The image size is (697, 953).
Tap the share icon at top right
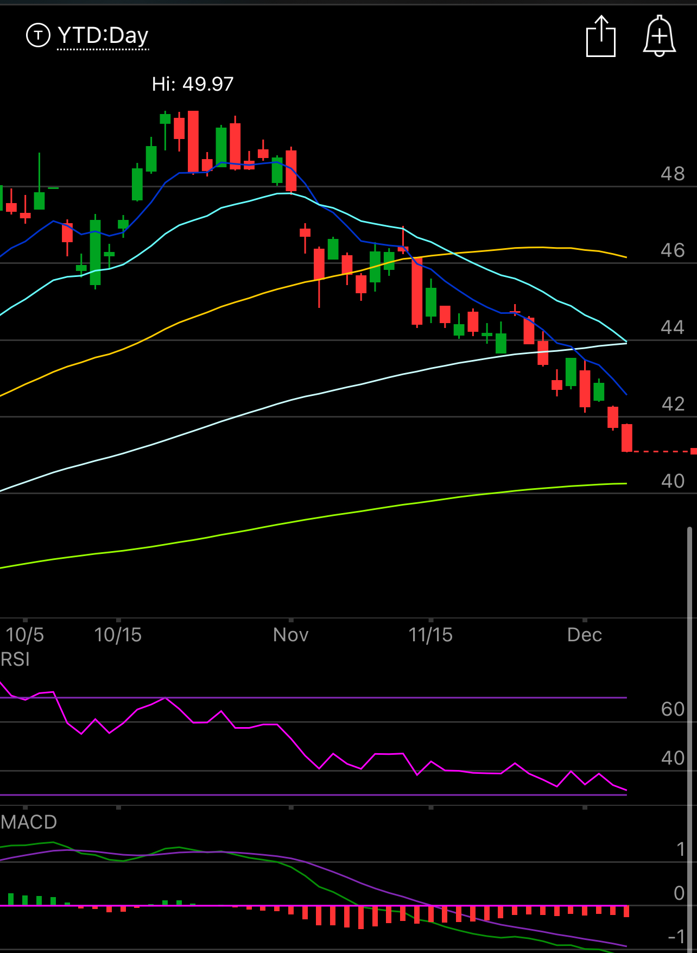[x=601, y=36]
